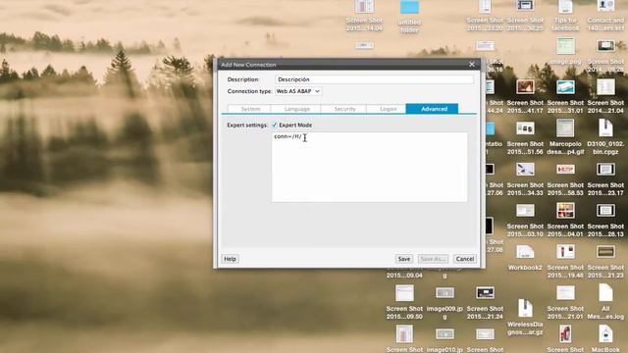The width and height of the screenshot is (628, 353).
Task: Select Screen Shot 2015...41.17 desktop icon
Action: (x=525, y=87)
